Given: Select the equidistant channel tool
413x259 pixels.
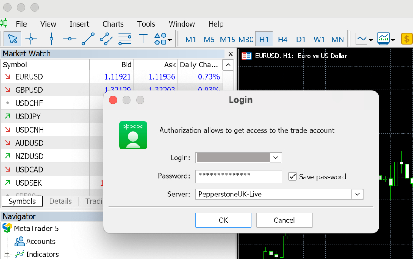Looking at the screenshot, I should [x=107, y=39].
